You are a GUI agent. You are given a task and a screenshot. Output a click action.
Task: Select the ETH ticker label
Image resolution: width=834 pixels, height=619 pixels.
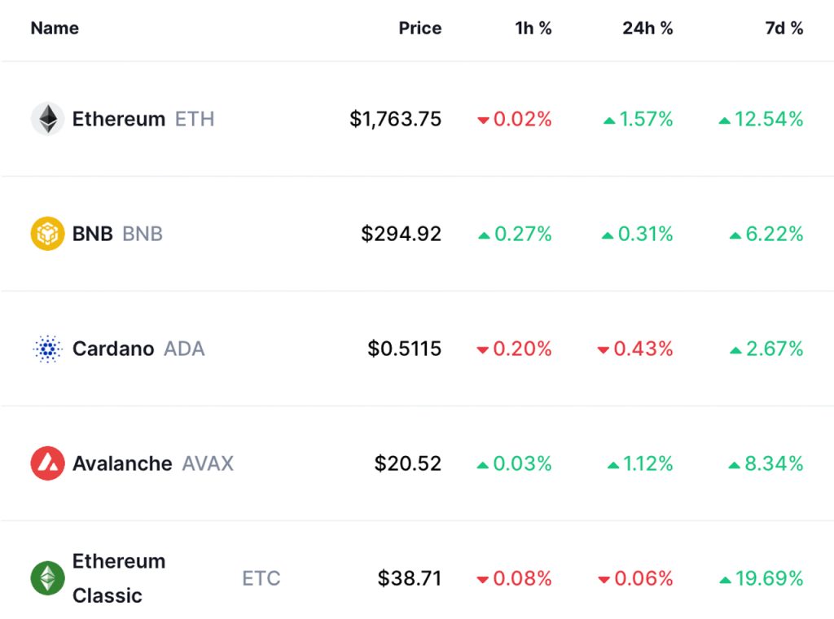coord(195,119)
